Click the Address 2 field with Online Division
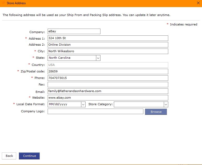Image resolution: width=202 pixels, height=165 pixels. pyautogui.click(x=108, y=45)
